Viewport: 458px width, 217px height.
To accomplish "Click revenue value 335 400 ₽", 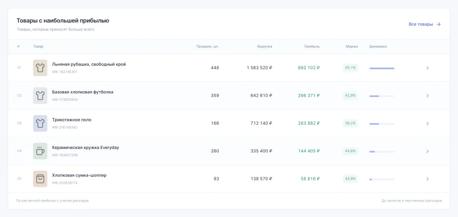I will click(262, 151).
